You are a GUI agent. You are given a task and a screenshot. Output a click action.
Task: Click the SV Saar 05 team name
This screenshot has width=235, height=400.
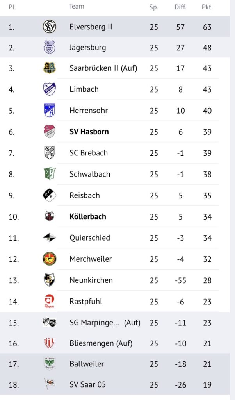tap(87, 385)
